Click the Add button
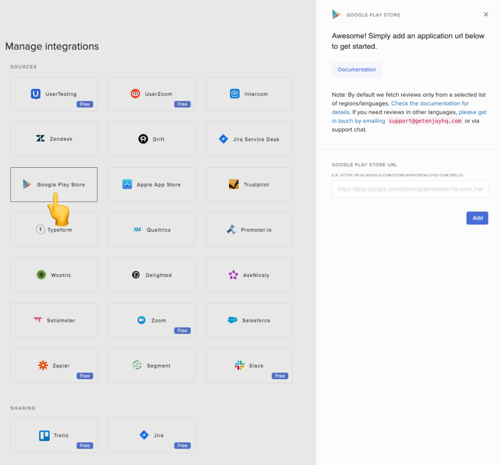499x465 pixels. 477,218
